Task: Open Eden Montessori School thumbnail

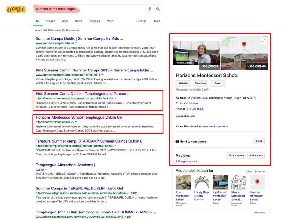Action: point(183,182)
